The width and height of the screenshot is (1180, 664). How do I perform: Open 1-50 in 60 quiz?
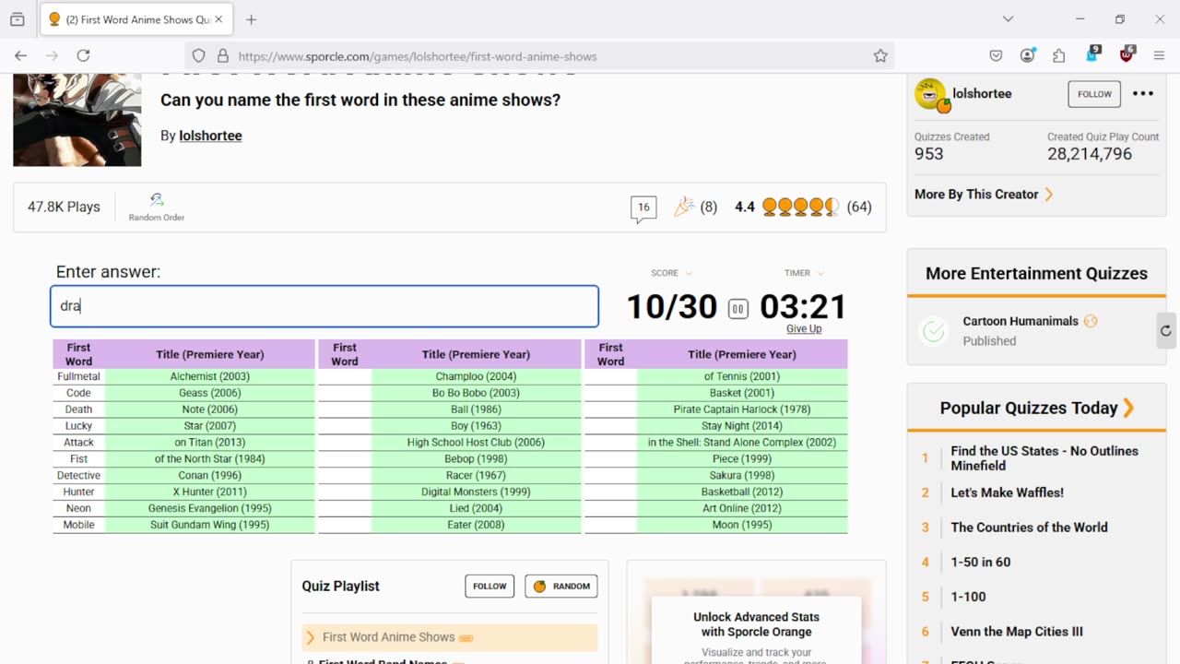click(x=981, y=562)
